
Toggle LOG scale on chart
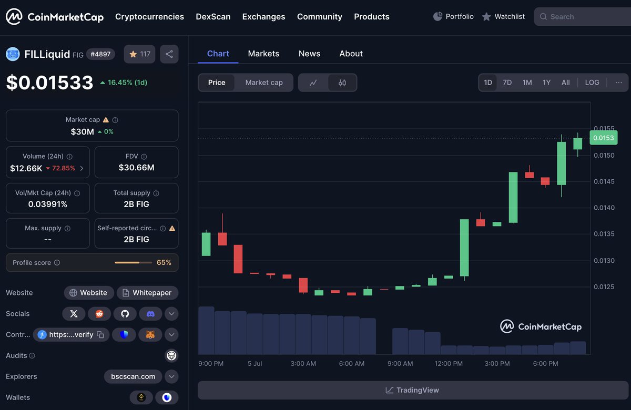click(x=592, y=83)
